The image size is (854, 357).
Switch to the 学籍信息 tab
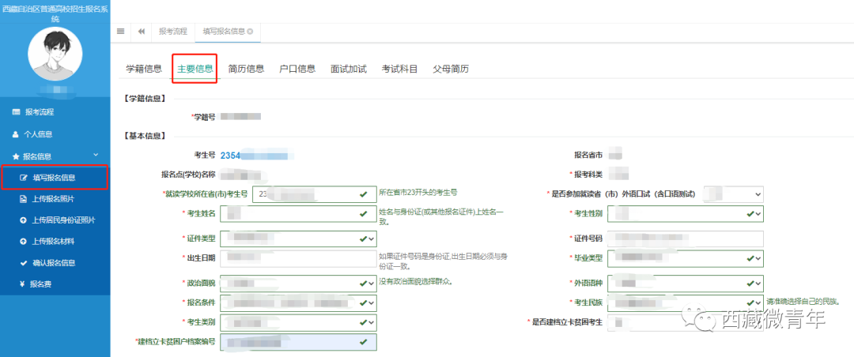(x=144, y=69)
